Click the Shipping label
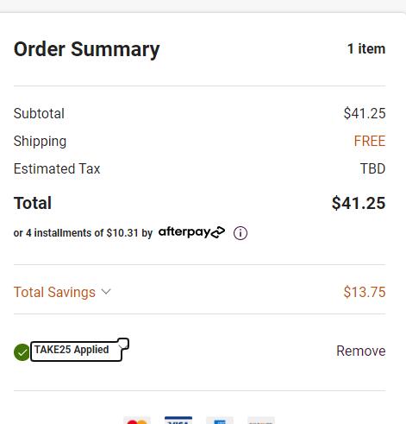Viewport: 406px width, 424px height. click(x=40, y=142)
